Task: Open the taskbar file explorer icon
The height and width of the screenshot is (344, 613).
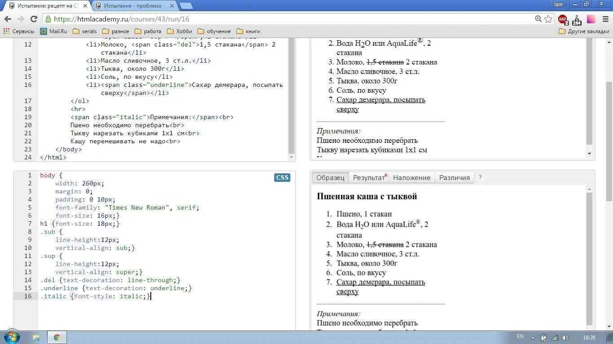Action: click(x=36, y=337)
